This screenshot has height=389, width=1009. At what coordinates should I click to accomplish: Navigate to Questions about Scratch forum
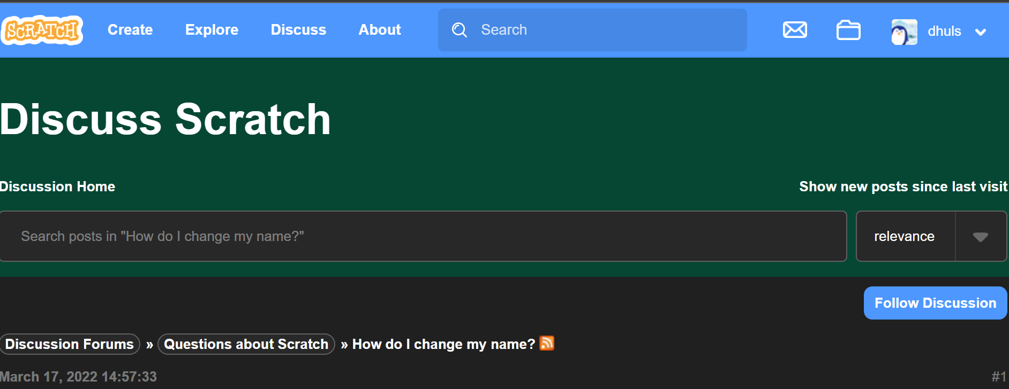coord(246,344)
